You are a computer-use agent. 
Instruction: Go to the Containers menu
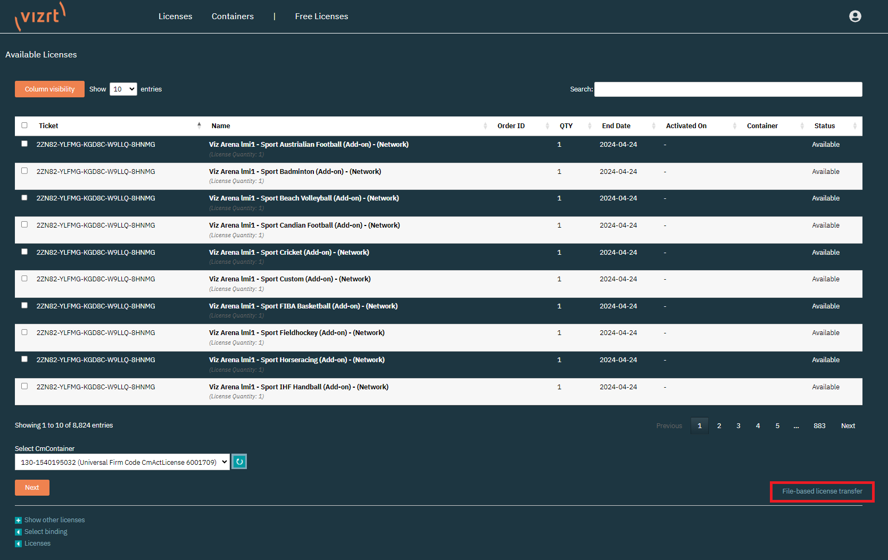233,16
